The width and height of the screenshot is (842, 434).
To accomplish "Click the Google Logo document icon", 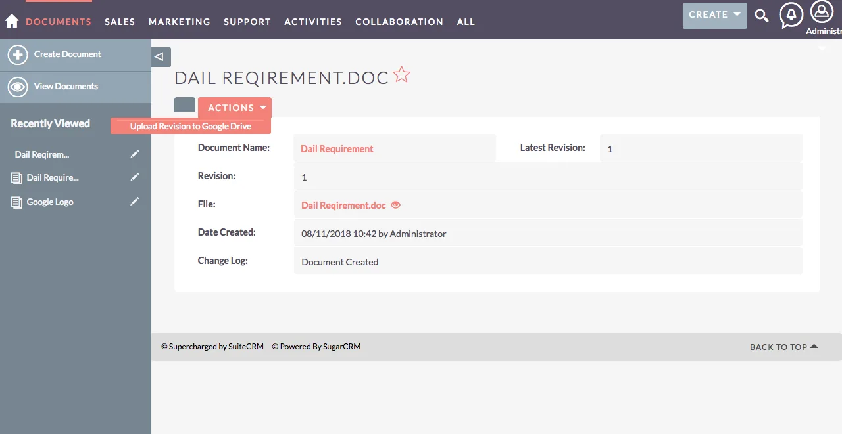I will (x=16, y=202).
